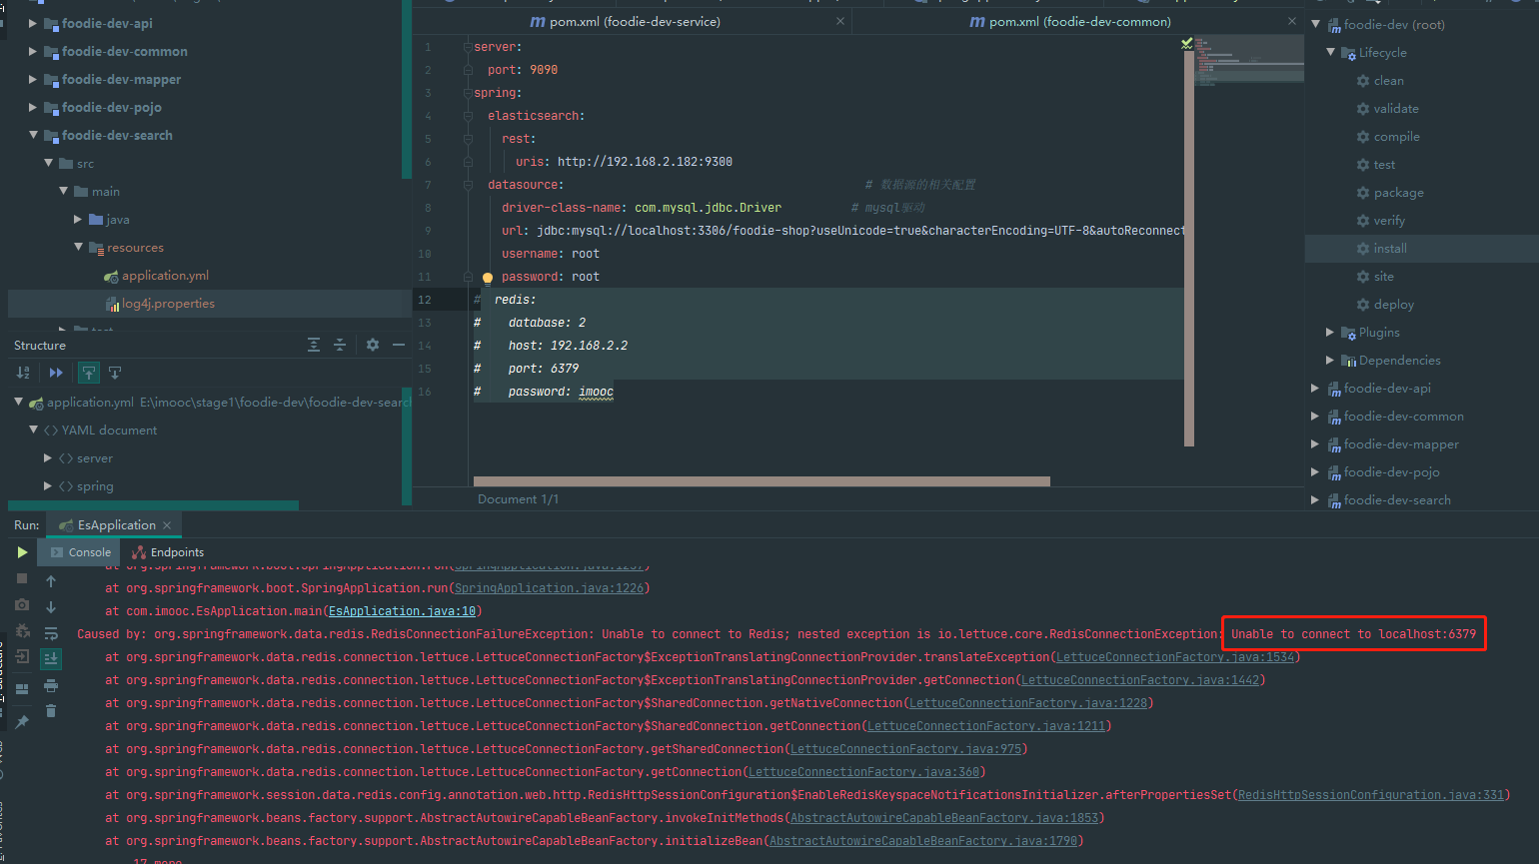The width and height of the screenshot is (1539, 864).
Task: Clear all console output with trash icon
Action: click(x=51, y=711)
